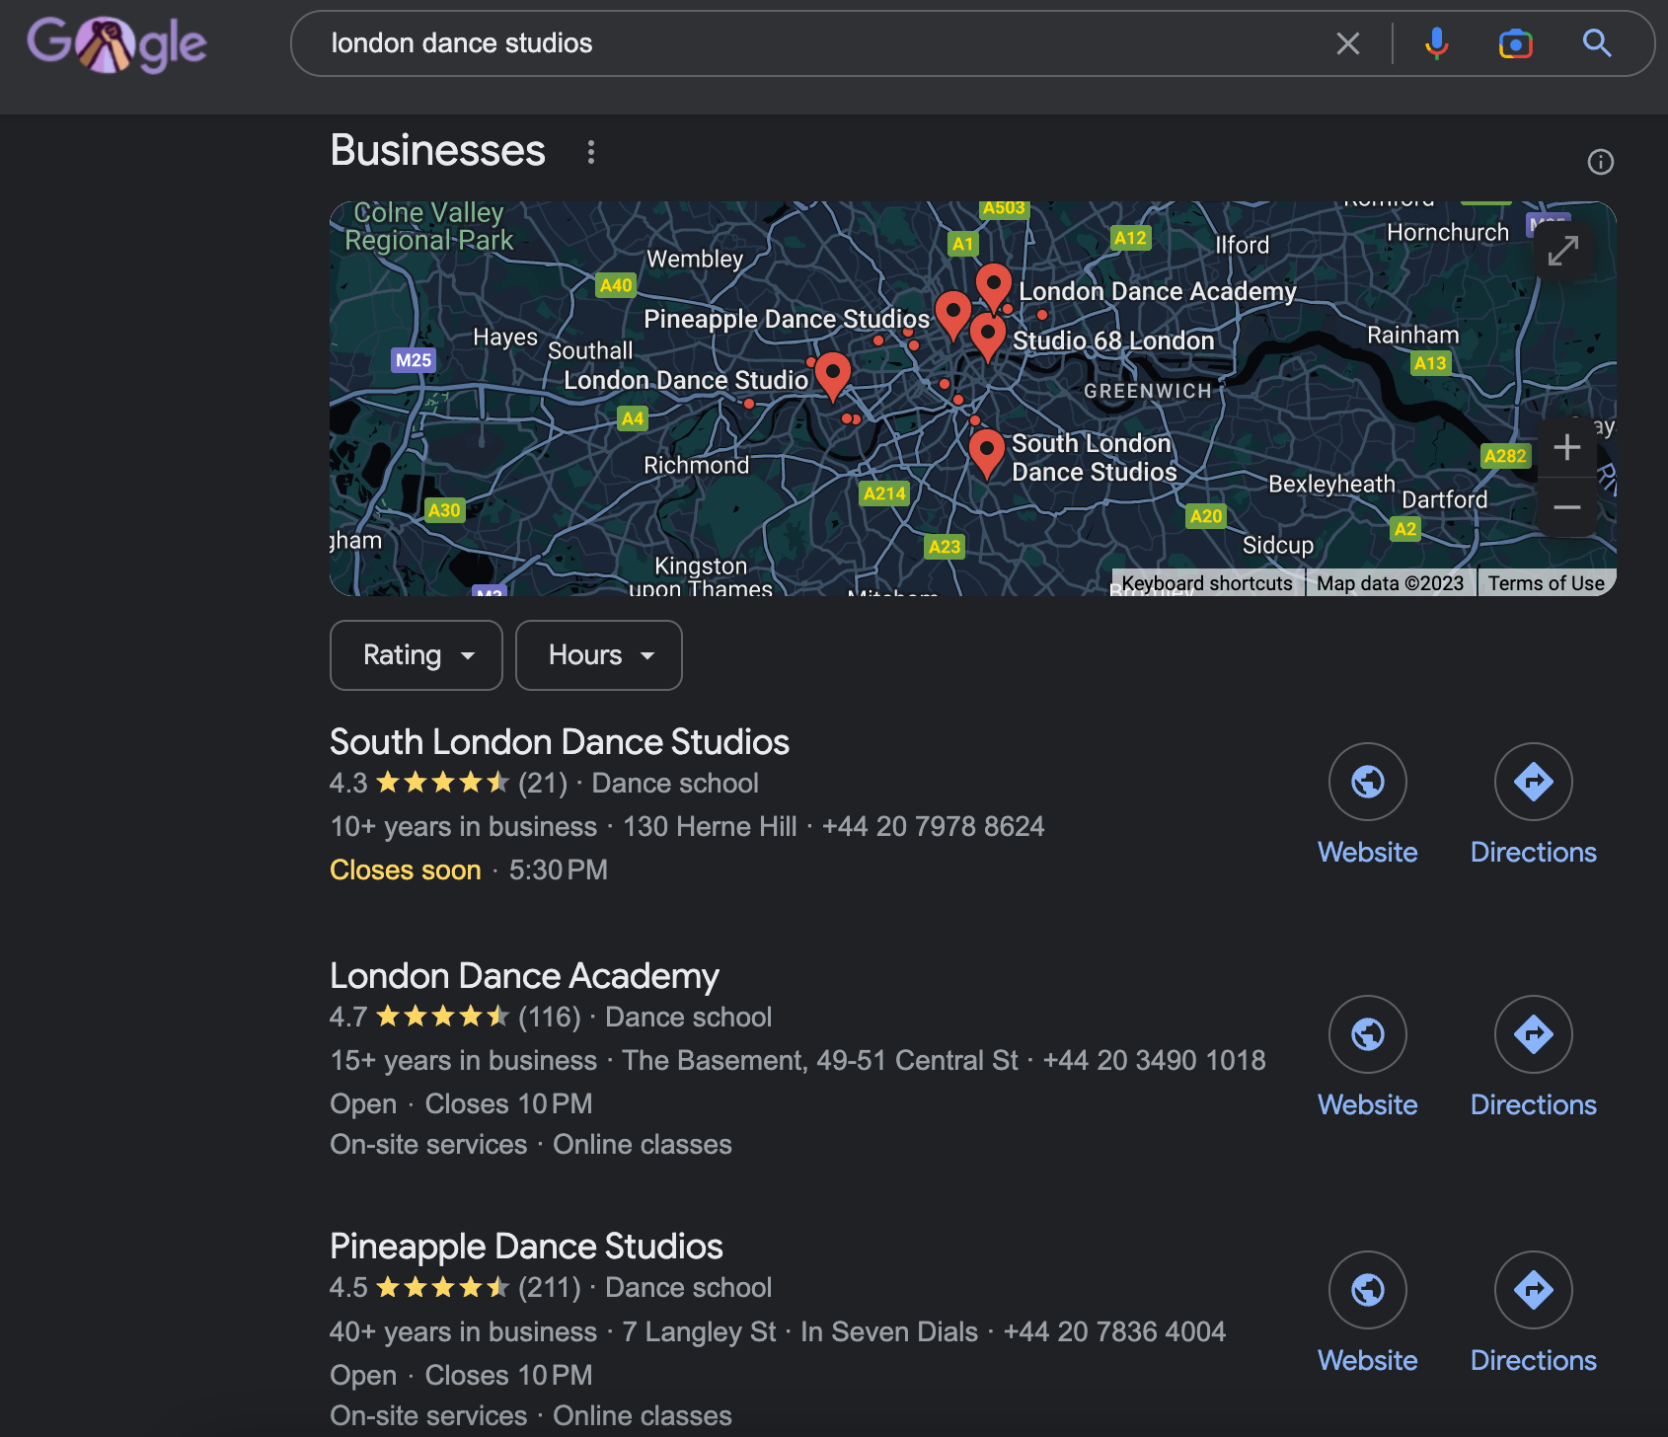The width and height of the screenshot is (1668, 1437).
Task: Click the 'Map data ©2023' attribution
Action: [1390, 583]
